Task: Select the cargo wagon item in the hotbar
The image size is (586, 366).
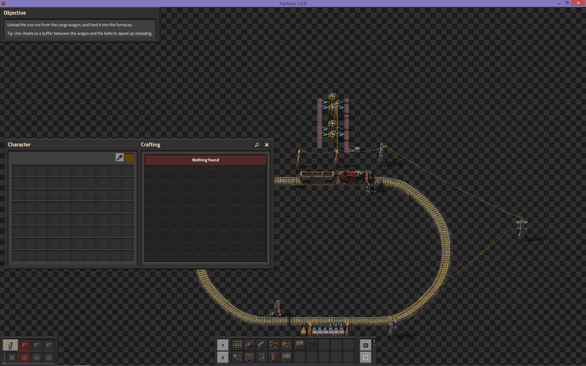Action: pyautogui.click(x=262, y=345)
